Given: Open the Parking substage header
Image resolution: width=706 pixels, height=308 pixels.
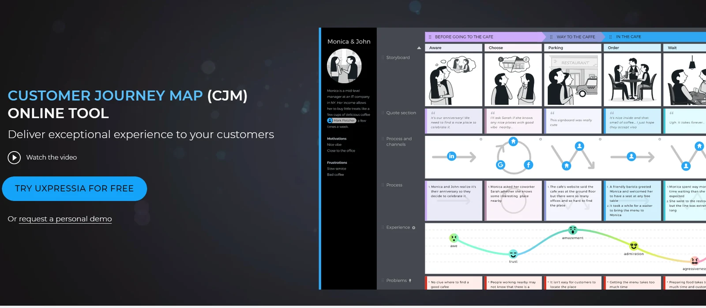Looking at the screenshot, I should 573,48.
